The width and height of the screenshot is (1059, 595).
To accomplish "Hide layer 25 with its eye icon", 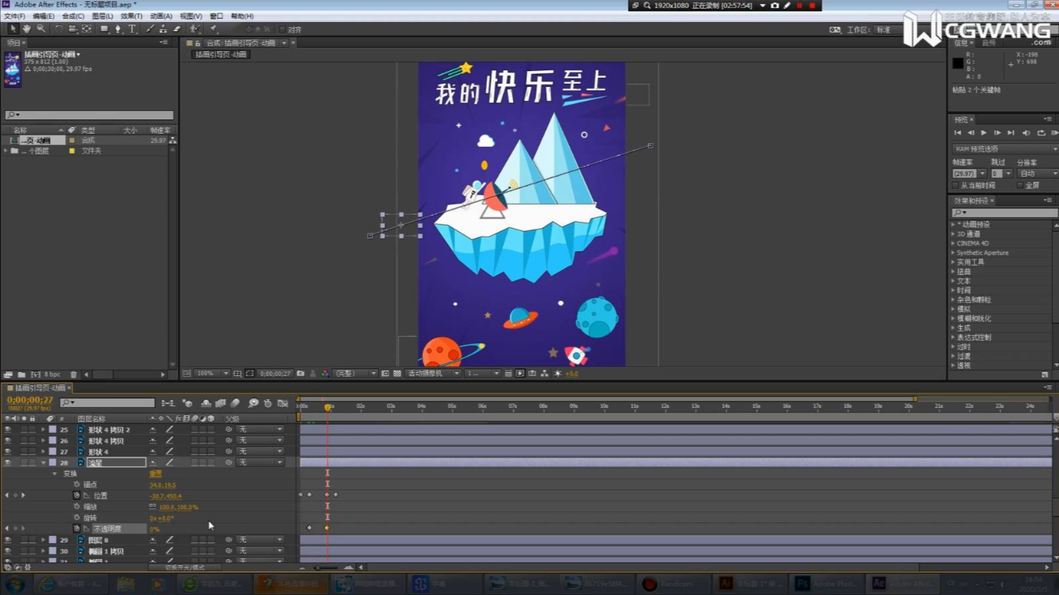I will click(x=8, y=429).
